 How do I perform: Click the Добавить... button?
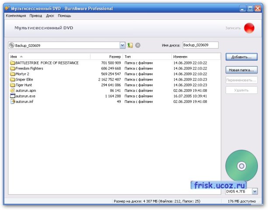click(241, 57)
